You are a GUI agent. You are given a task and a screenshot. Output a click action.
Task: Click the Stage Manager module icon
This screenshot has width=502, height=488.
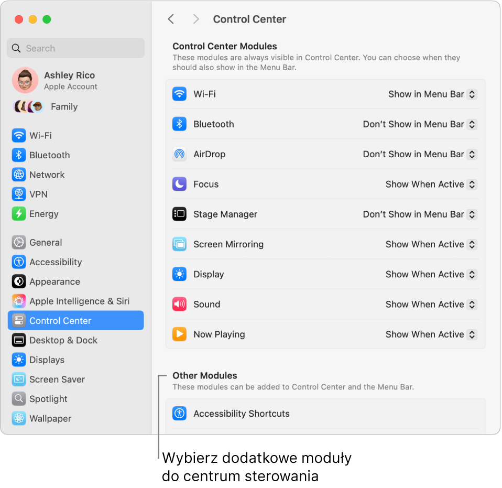pyautogui.click(x=179, y=214)
